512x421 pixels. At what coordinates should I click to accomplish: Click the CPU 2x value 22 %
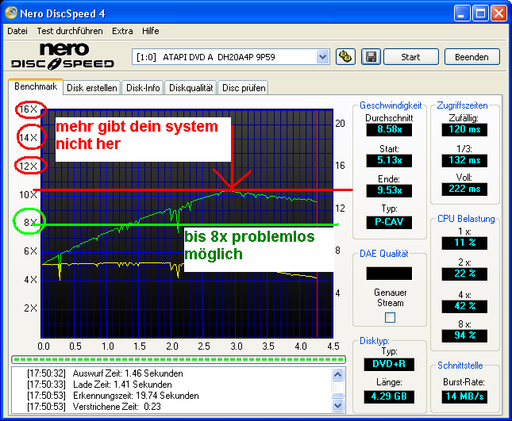click(x=464, y=274)
